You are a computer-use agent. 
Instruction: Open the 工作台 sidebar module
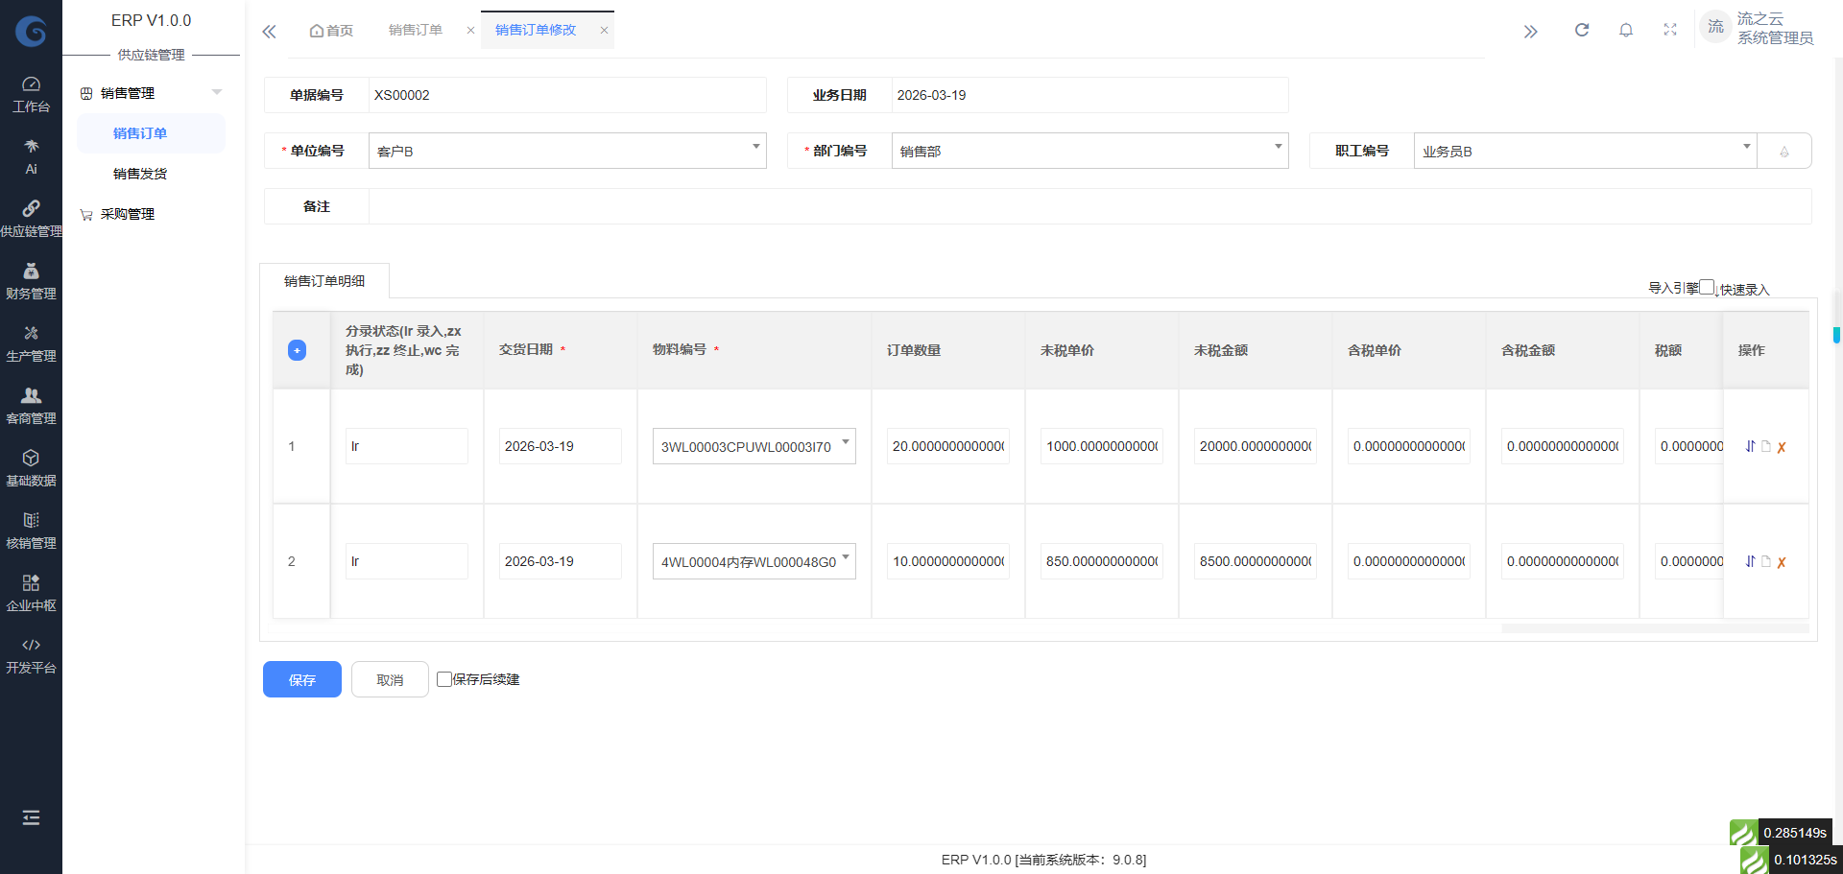click(31, 93)
